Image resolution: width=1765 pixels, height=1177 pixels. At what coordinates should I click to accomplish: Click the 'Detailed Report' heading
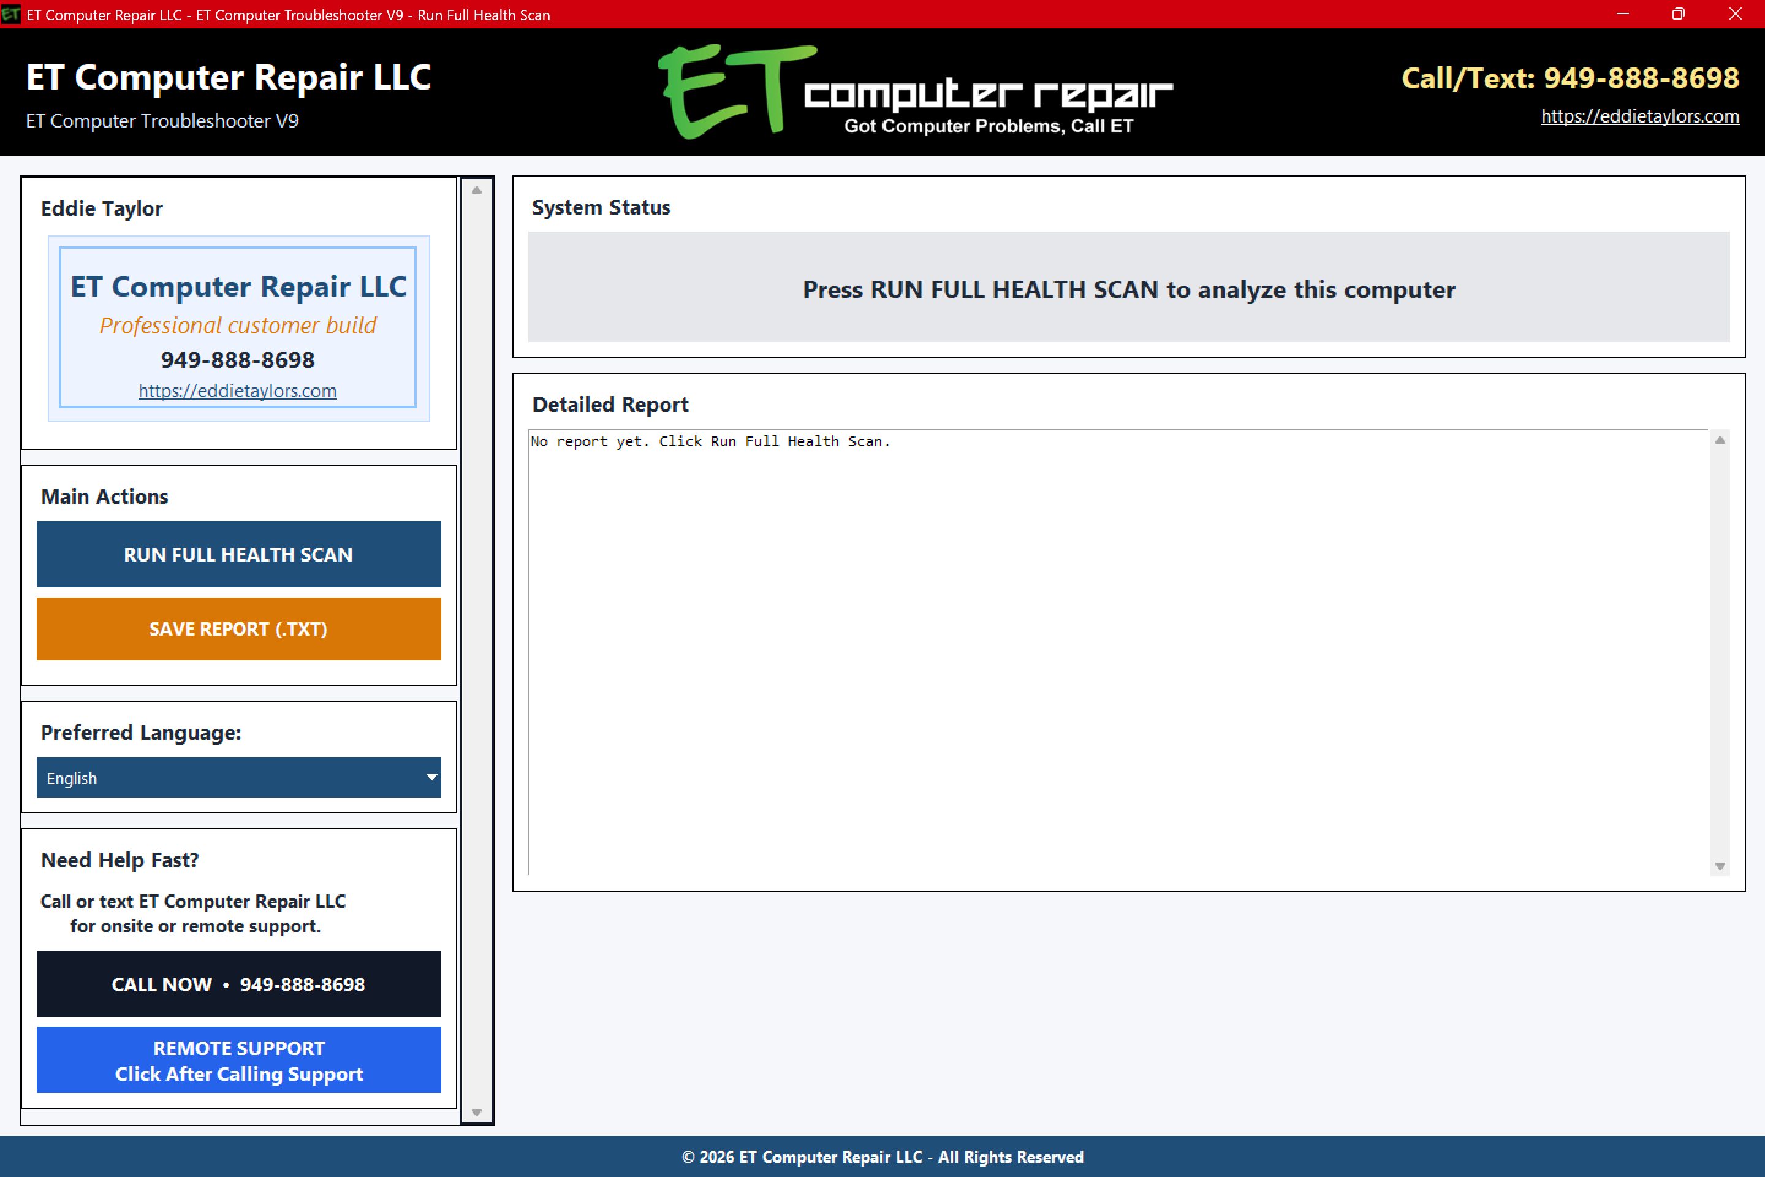[x=610, y=405]
